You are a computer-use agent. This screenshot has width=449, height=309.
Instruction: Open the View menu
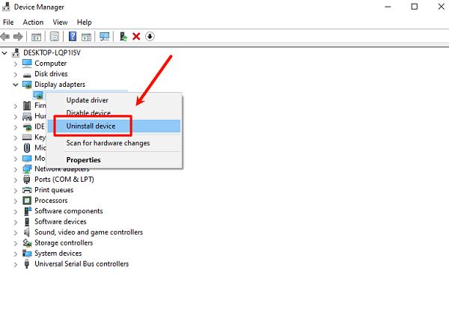pos(60,22)
